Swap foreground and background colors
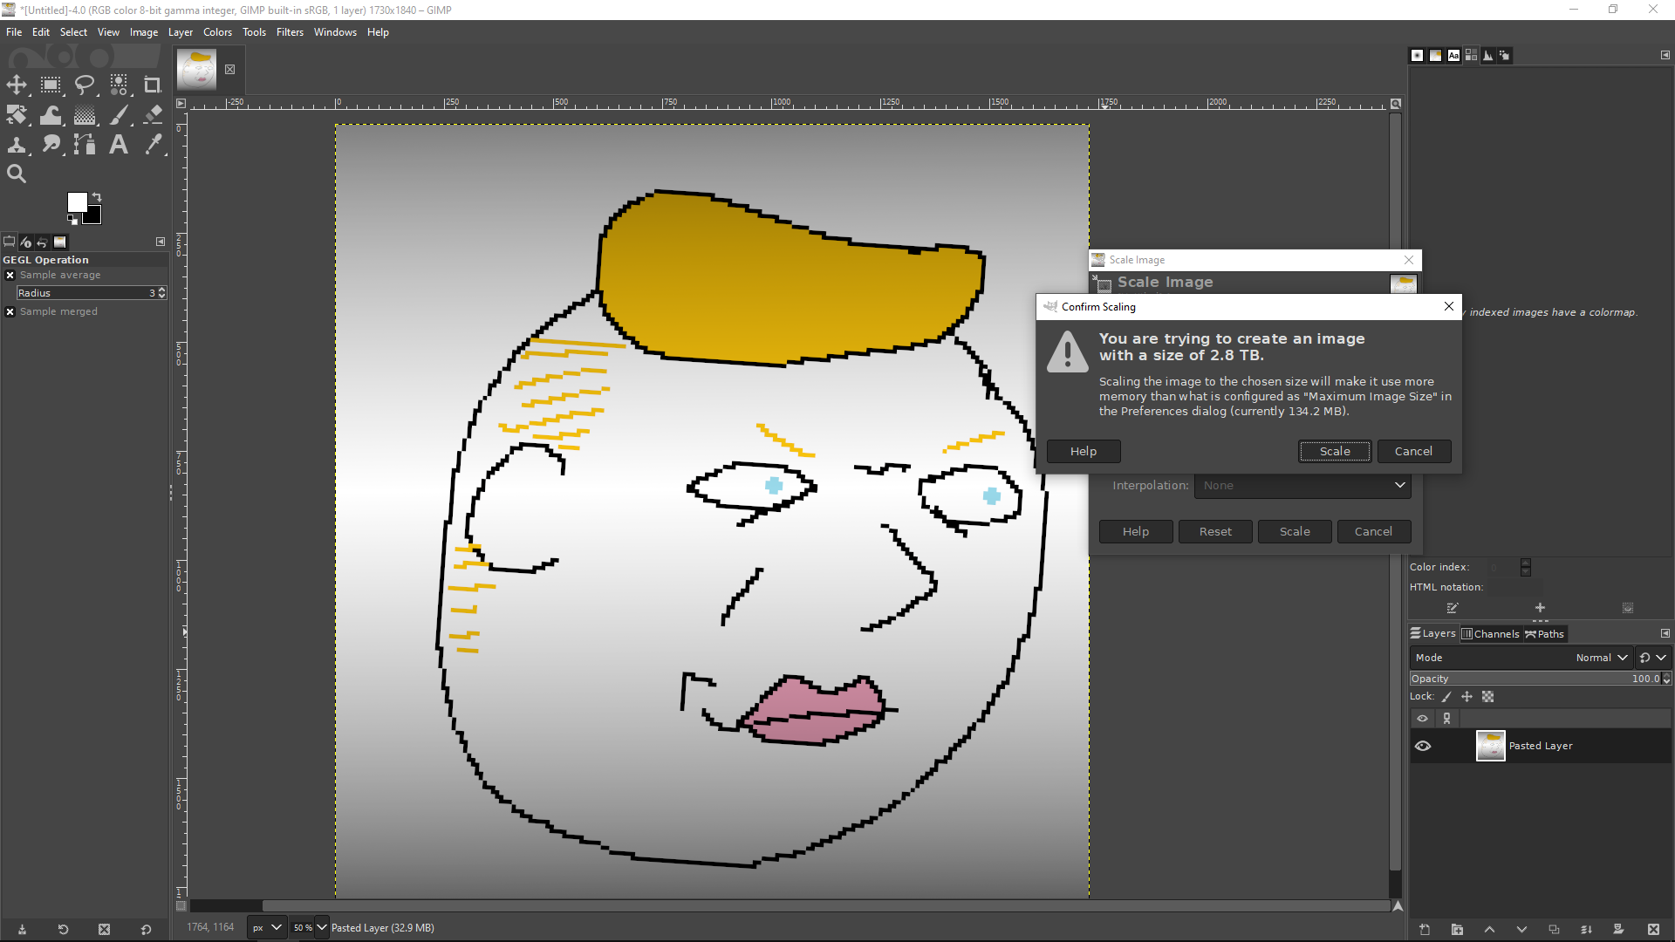The image size is (1675, 942). click(97, 197)
